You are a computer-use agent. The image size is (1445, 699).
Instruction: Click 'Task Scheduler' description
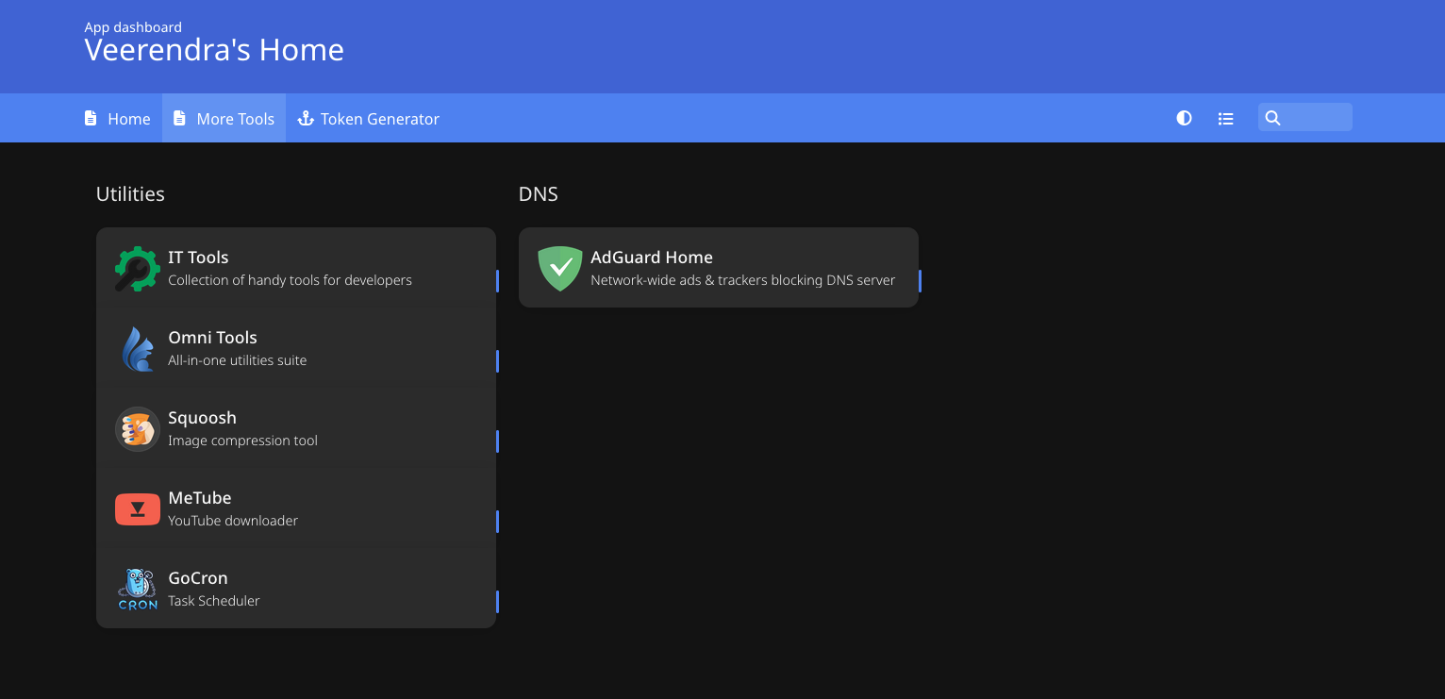(x=213, y=601)
